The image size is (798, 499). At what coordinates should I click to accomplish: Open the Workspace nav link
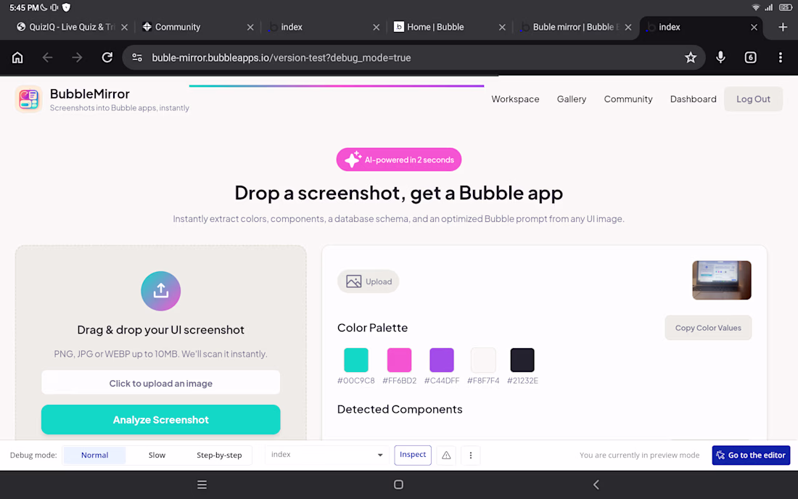point(515,99)
